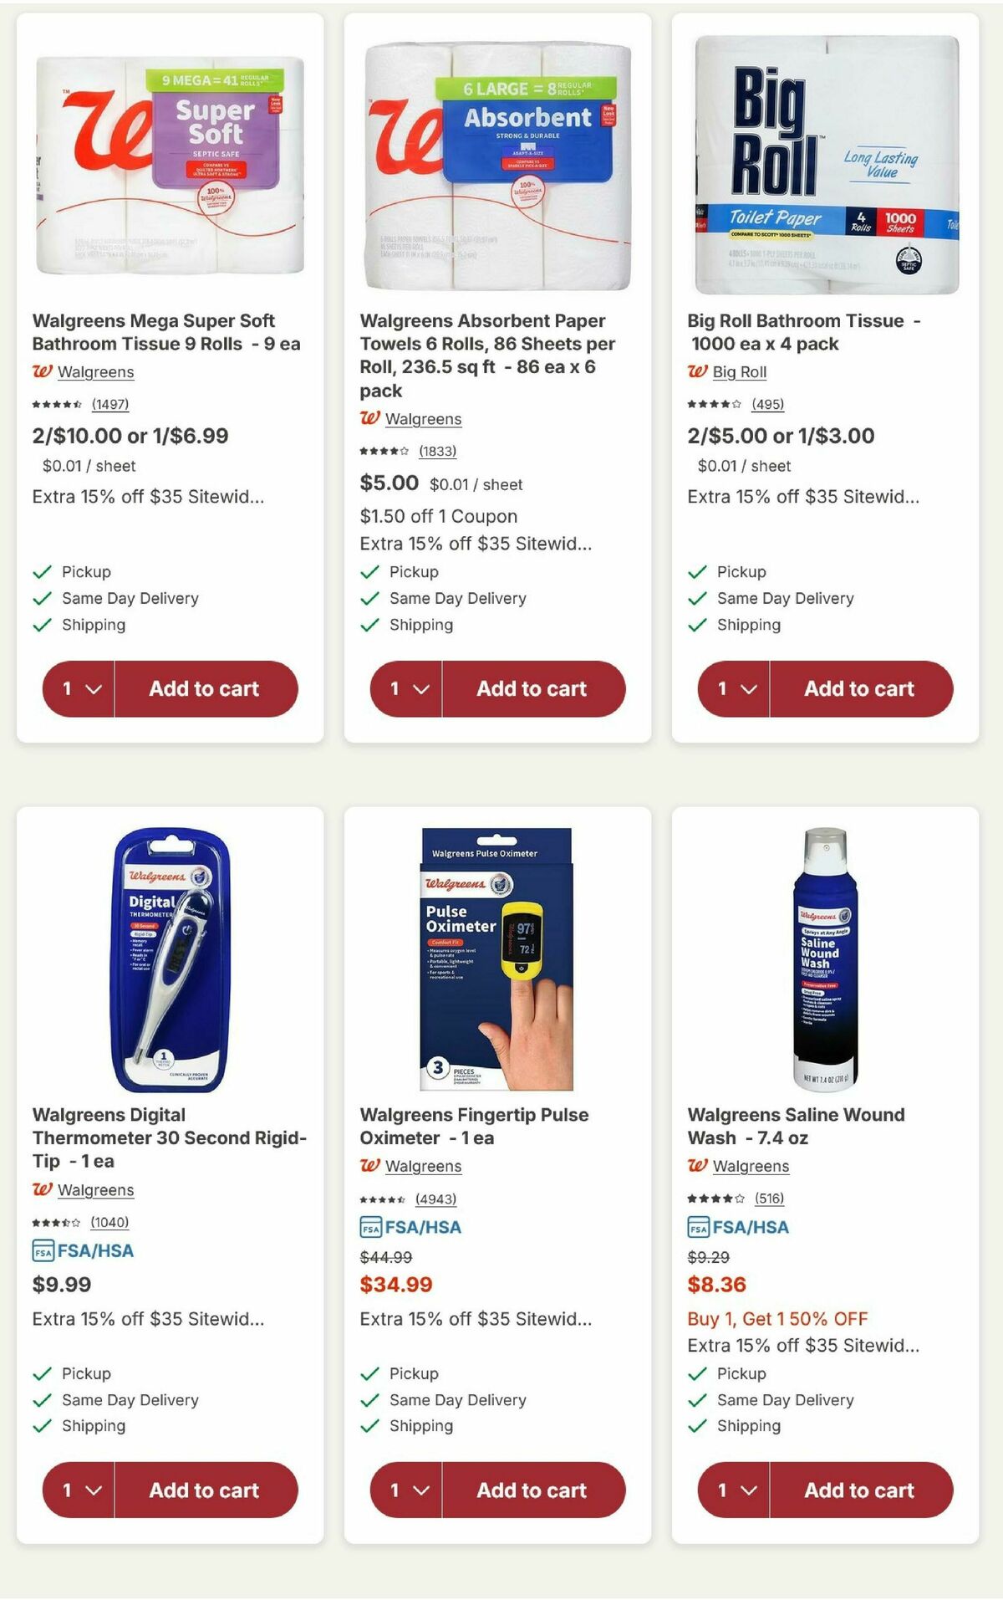Click the Walgreens W icon under Mega Super Soft tissue
Image resolution: width=1003 pixels, height=1600 pixels.
(x=43, y=371)
